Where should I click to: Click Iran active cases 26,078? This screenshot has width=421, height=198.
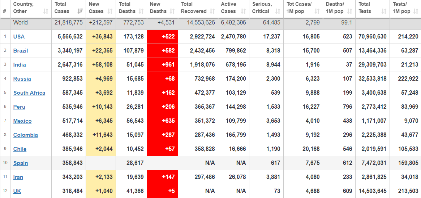237,177
